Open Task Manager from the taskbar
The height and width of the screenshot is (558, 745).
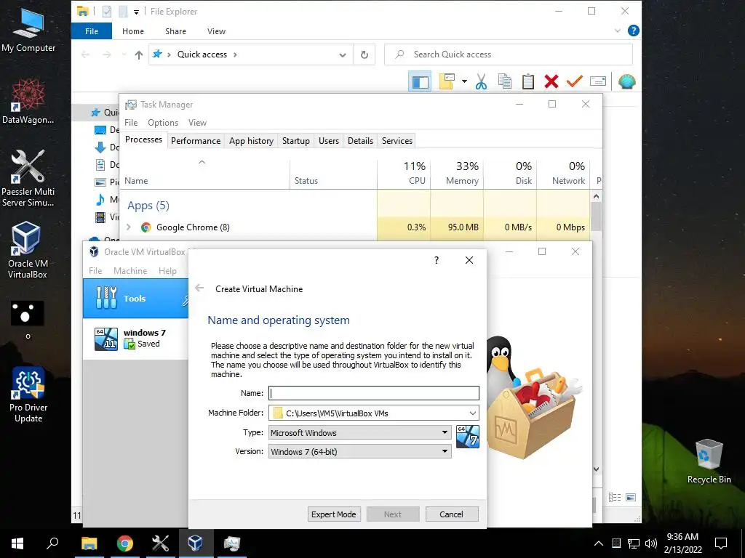[x=232, y=543]
